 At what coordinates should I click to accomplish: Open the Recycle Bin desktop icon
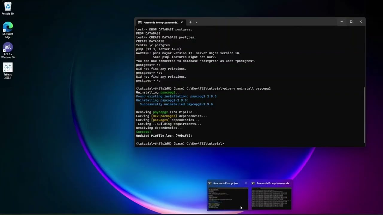(x=8, y=8)
